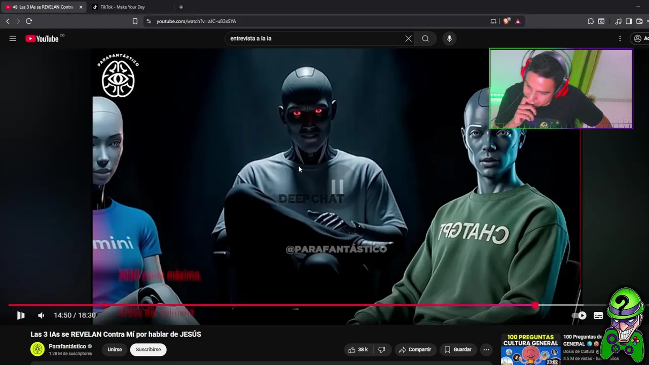Click the center of the video player
Viewport: 649px width, 365px height.
[337, 187]
